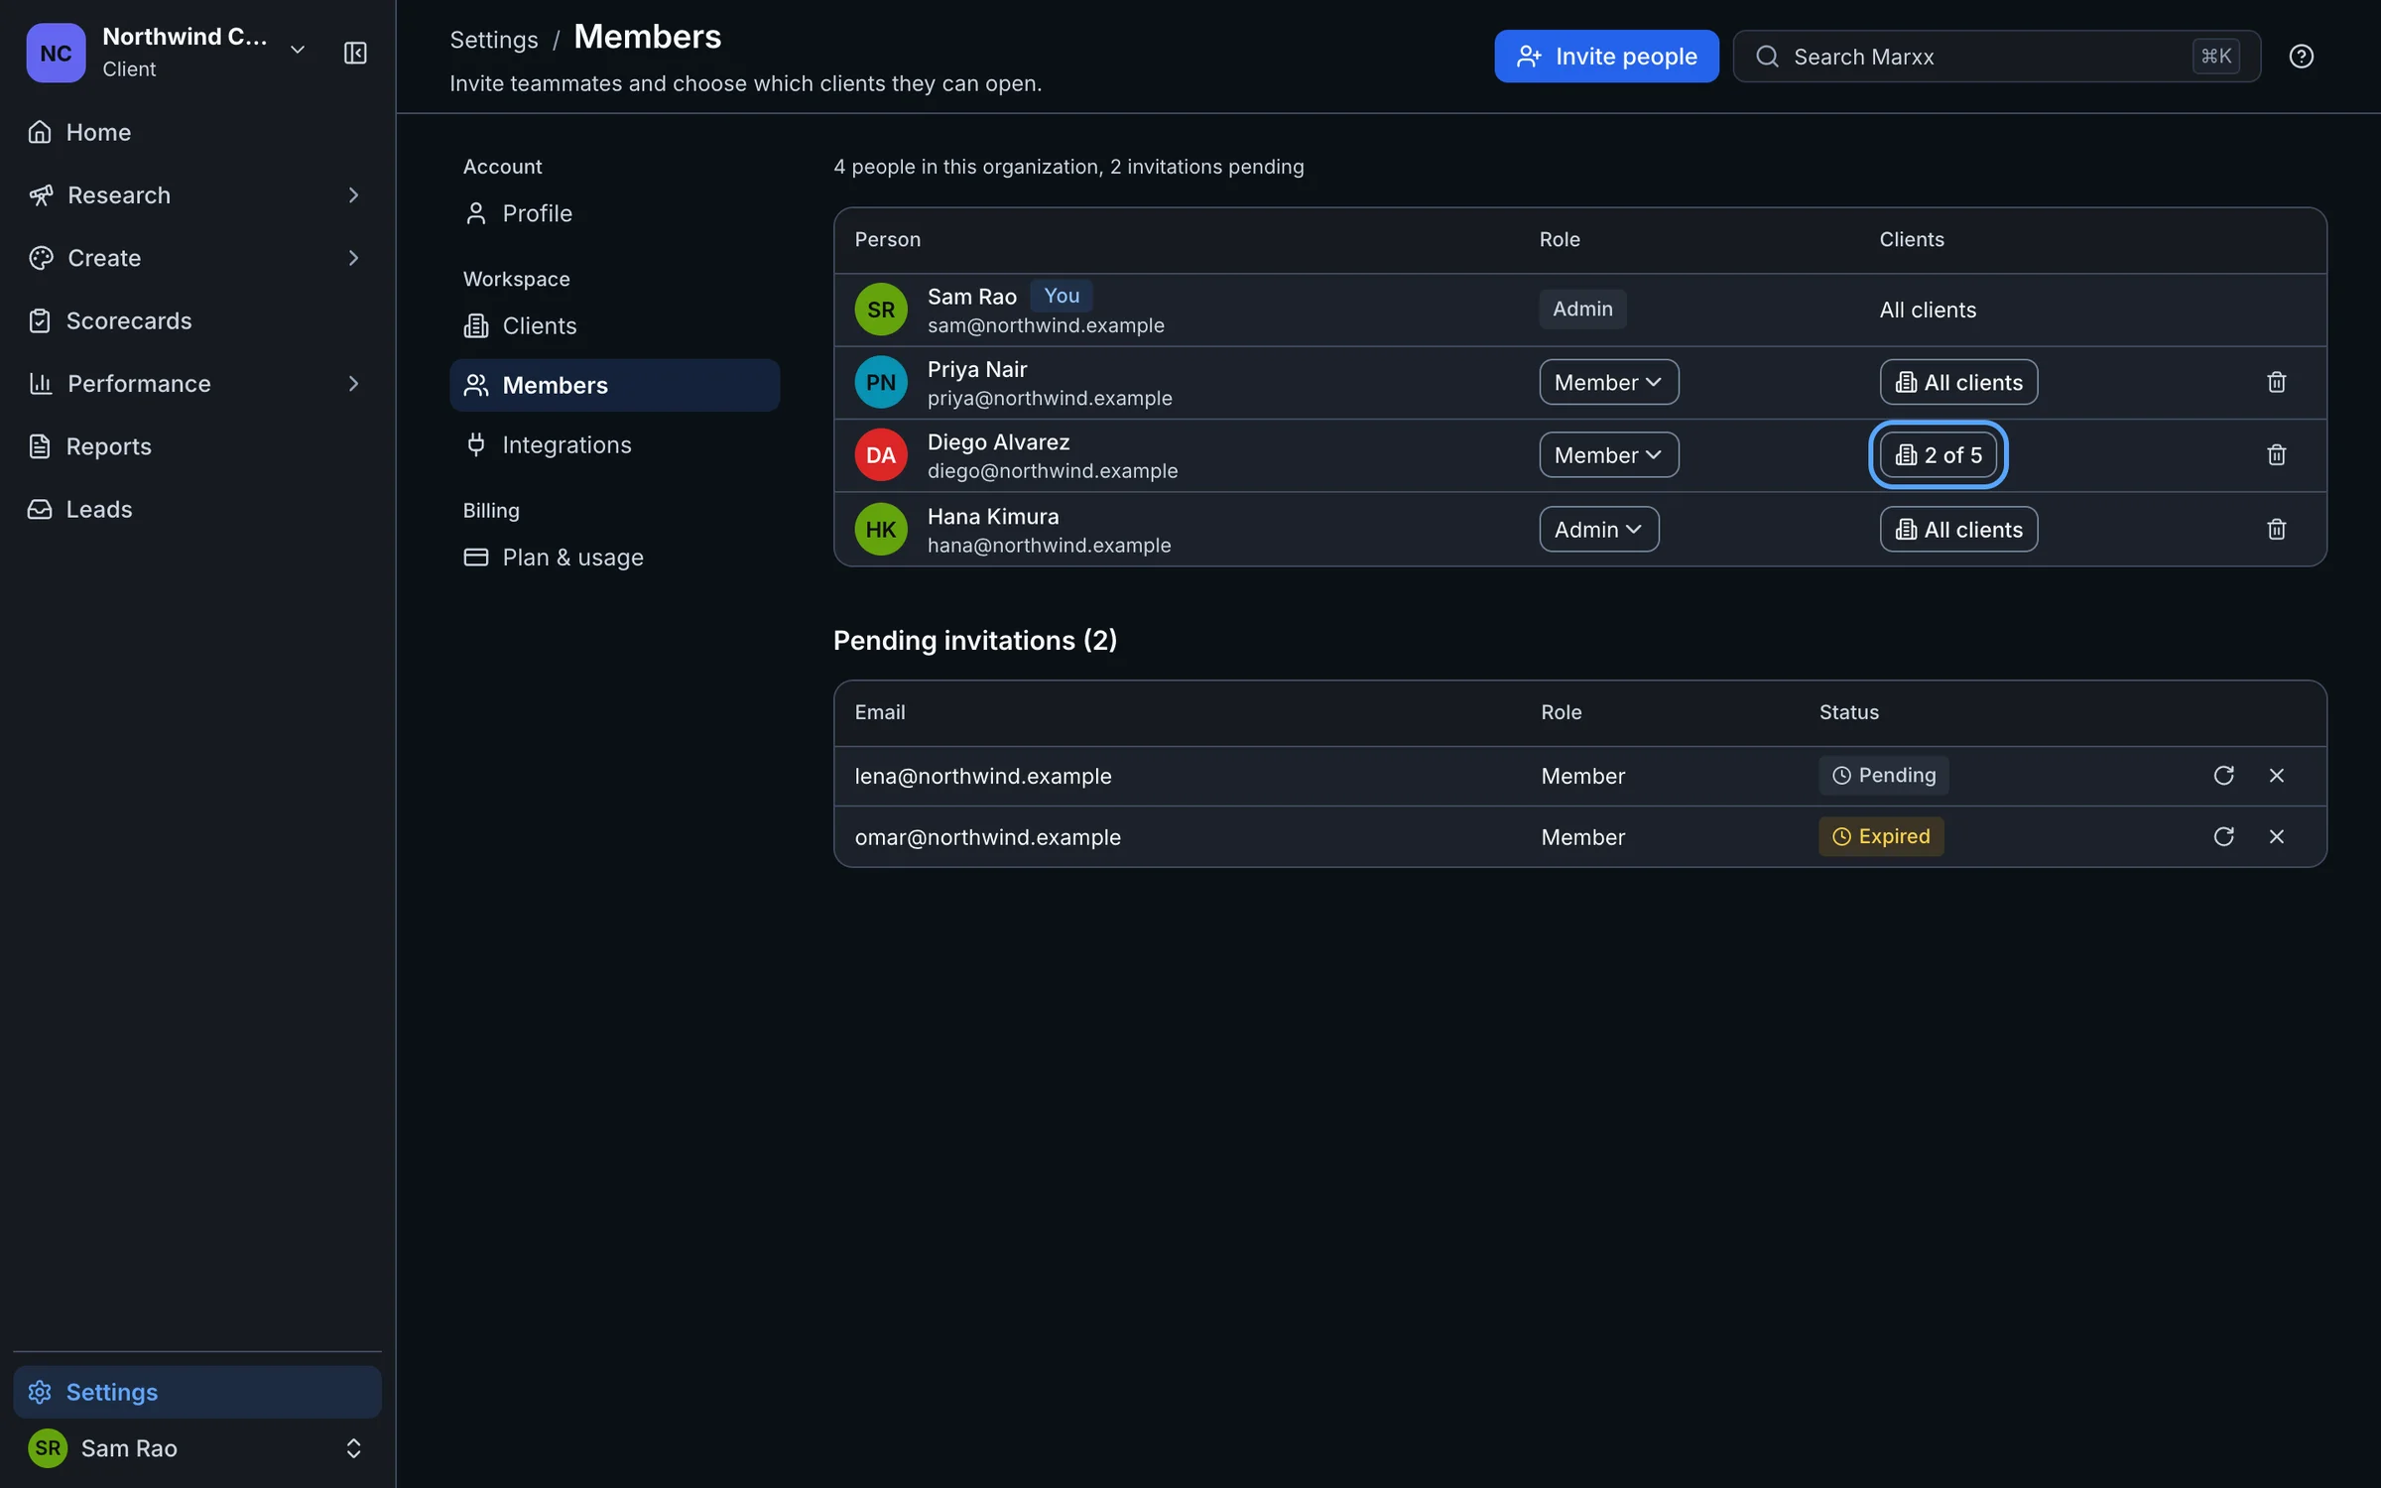The width and height of the screenshot is (2381, 1488).
Task: Focus the Search Marxx field
Action: click(1996, 57)
